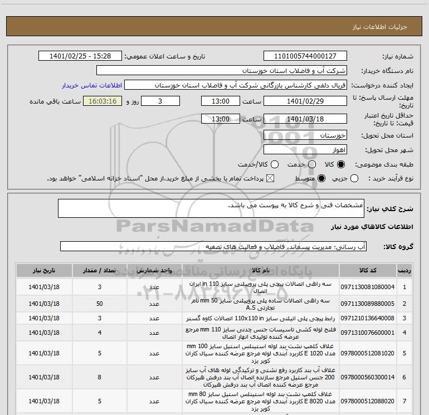Click the delivery province field خوزستان
The width and height of the screenshot is (429, 415).
tap(305, 135)
